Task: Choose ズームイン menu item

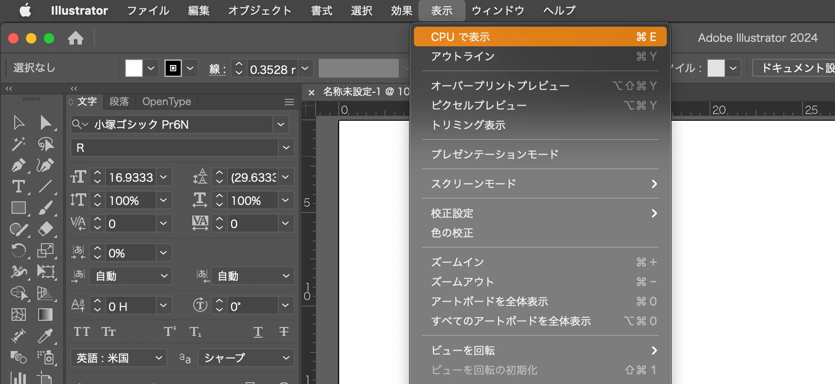Action: click(x=540, y=262)
